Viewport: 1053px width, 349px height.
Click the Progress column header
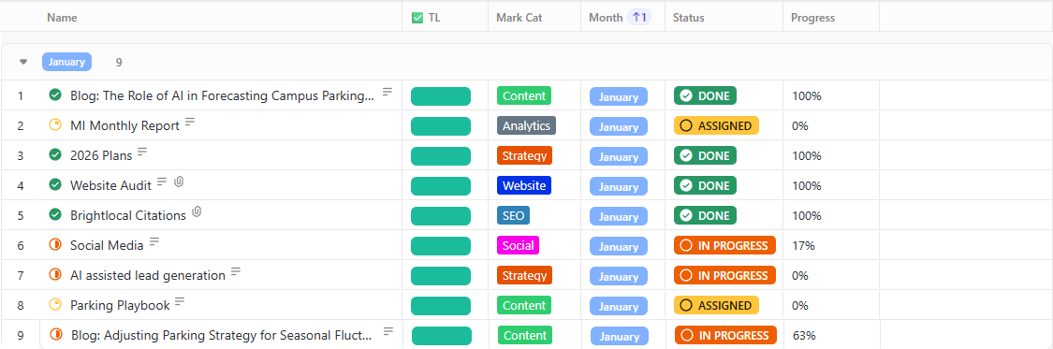coord(812,18)
